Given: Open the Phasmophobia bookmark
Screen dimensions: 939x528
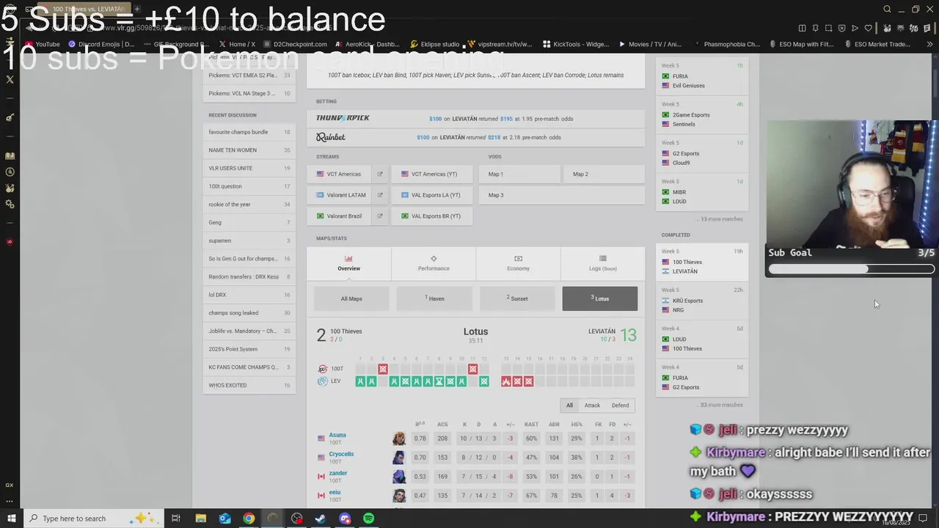Looking at the screenshot, I should pyautogui.click(x=726, y=44).
